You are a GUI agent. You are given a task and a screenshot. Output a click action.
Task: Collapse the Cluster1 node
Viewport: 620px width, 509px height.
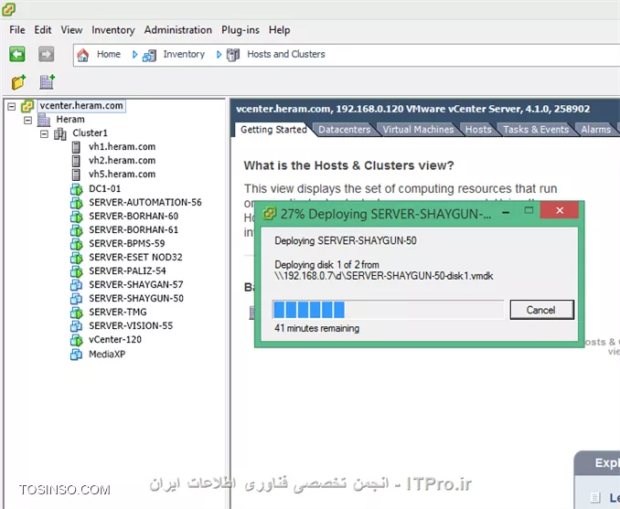[44, 134]
